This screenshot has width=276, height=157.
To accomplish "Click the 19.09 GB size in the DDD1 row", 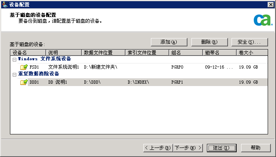I will (x=248, y=82).
